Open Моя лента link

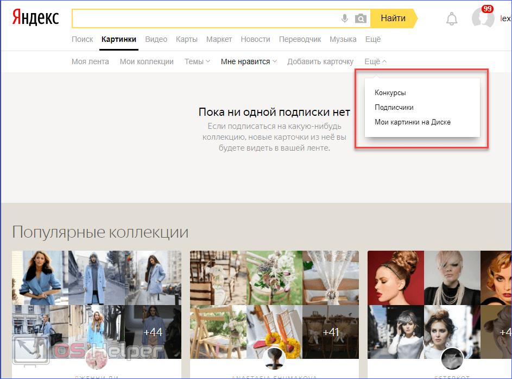coord(90,61)
